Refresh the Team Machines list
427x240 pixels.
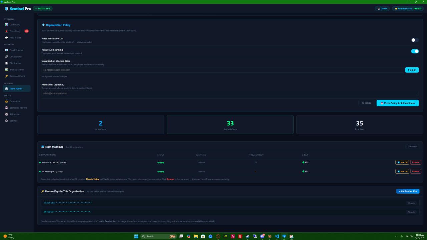pyautogui.click(x=412, y=147)
